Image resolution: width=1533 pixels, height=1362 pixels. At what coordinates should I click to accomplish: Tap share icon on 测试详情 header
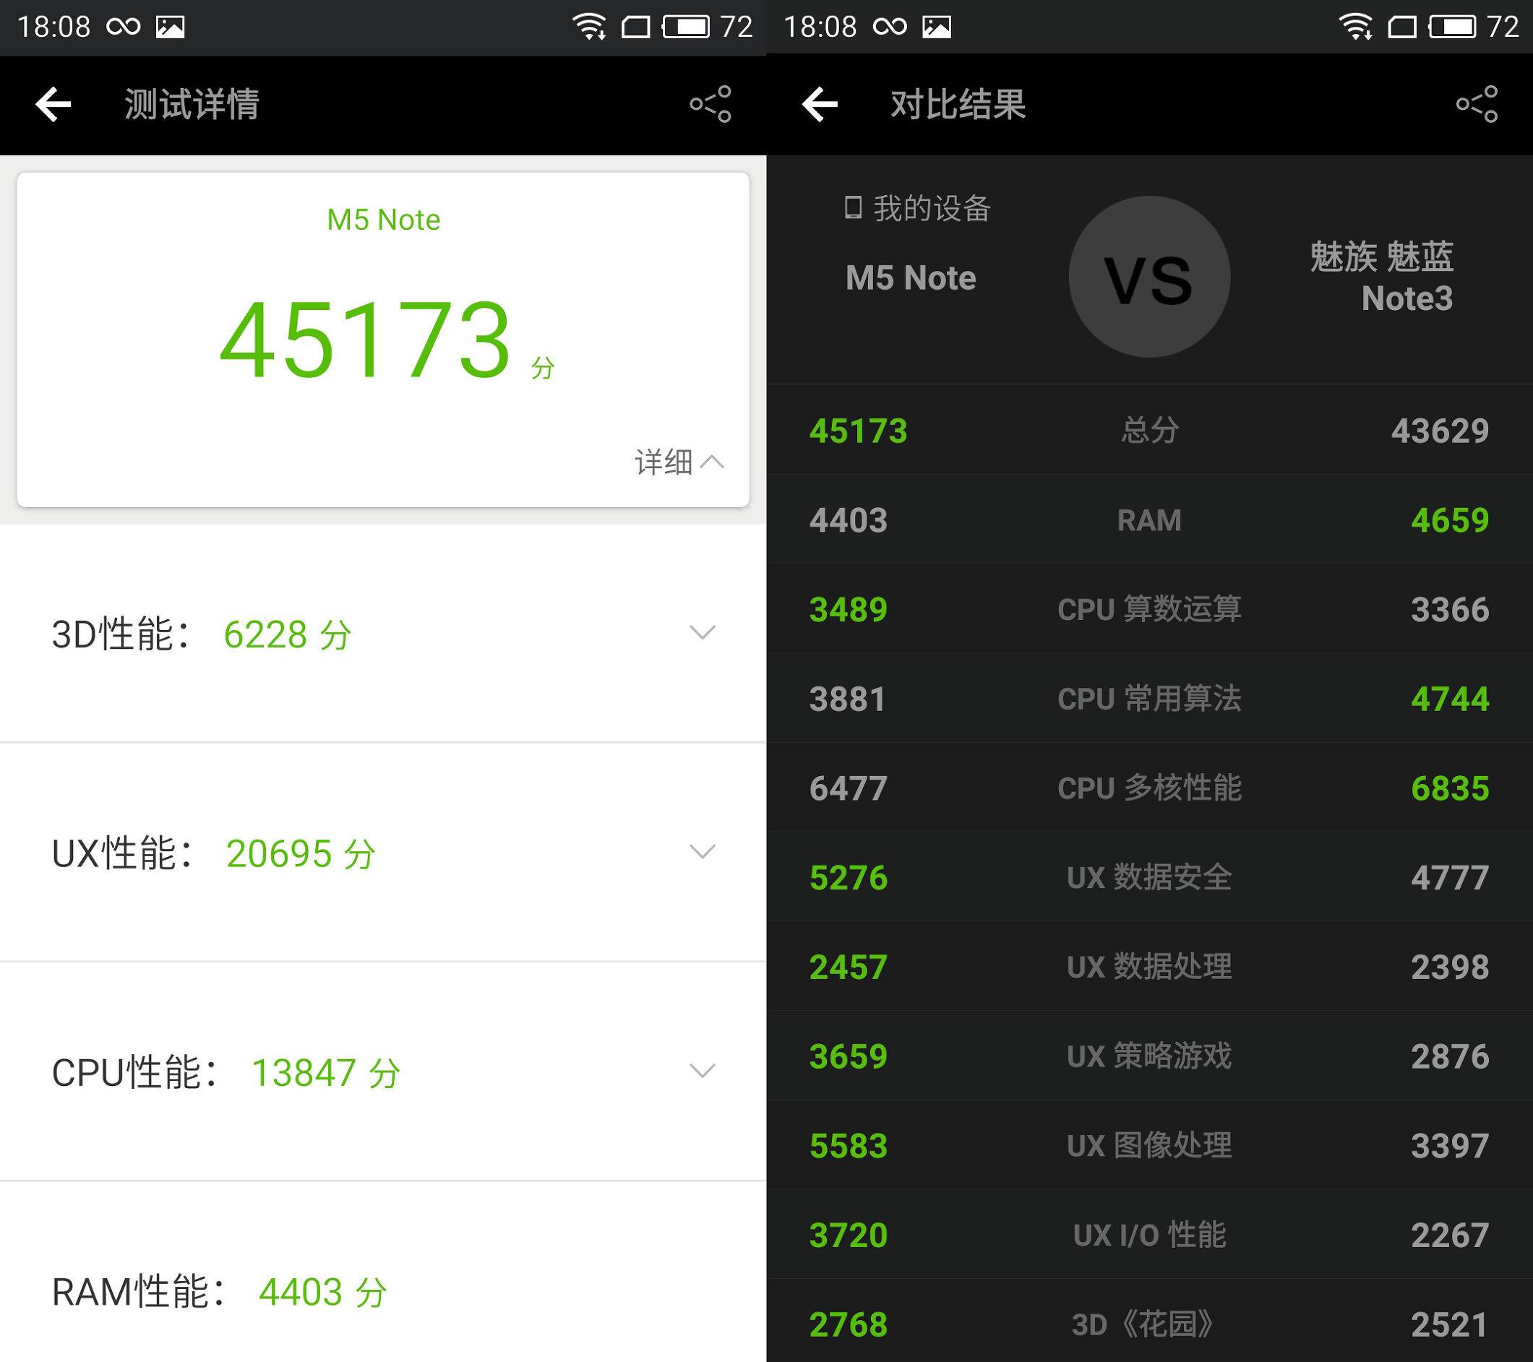coord(710,104)
